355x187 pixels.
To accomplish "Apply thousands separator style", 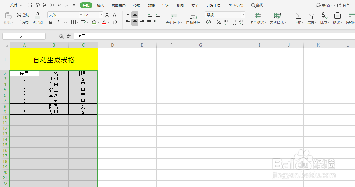I will [x=226, y=22].
